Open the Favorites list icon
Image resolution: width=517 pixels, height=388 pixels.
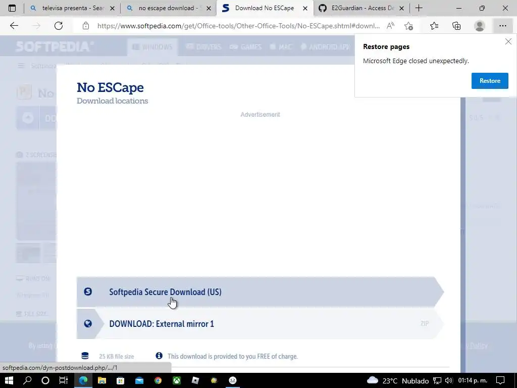pyautogui.click(x=434, y=26)
